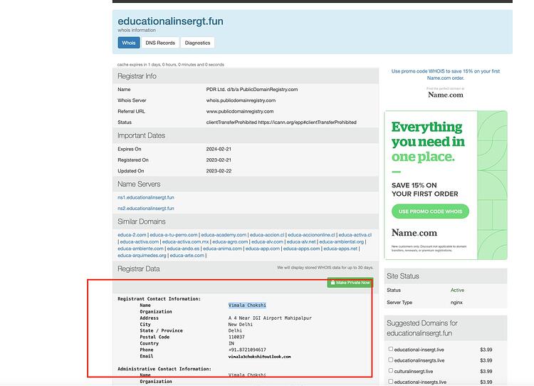This screenshot has width=534, height=386.
Task: Click the Name.com logo inside the green ad
Action: point(414,233)
